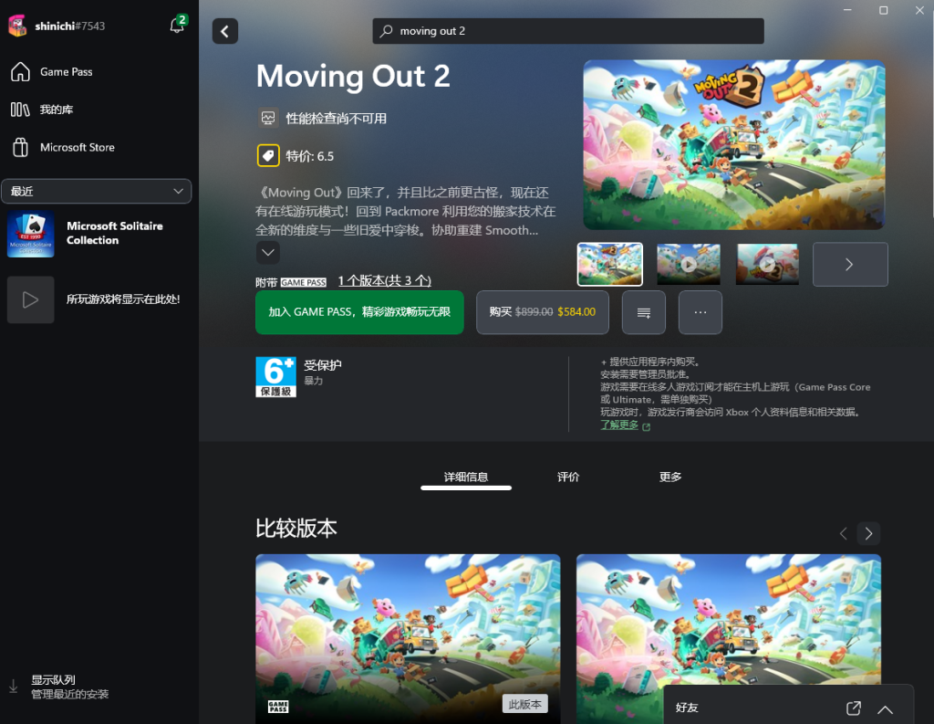Click the download arrow icon by 显示队列
The image size is (934, 724).
pos(13,687)
